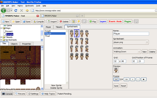
Task: Click the greyed page icon in toolbar
Action: (x=84, y=21)
